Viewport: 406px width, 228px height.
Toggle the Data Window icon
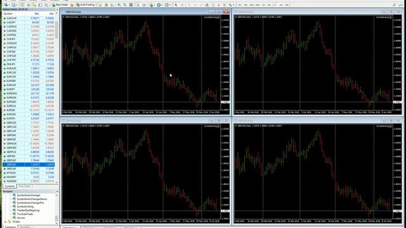pyautogui.click(x=29, y=5)
